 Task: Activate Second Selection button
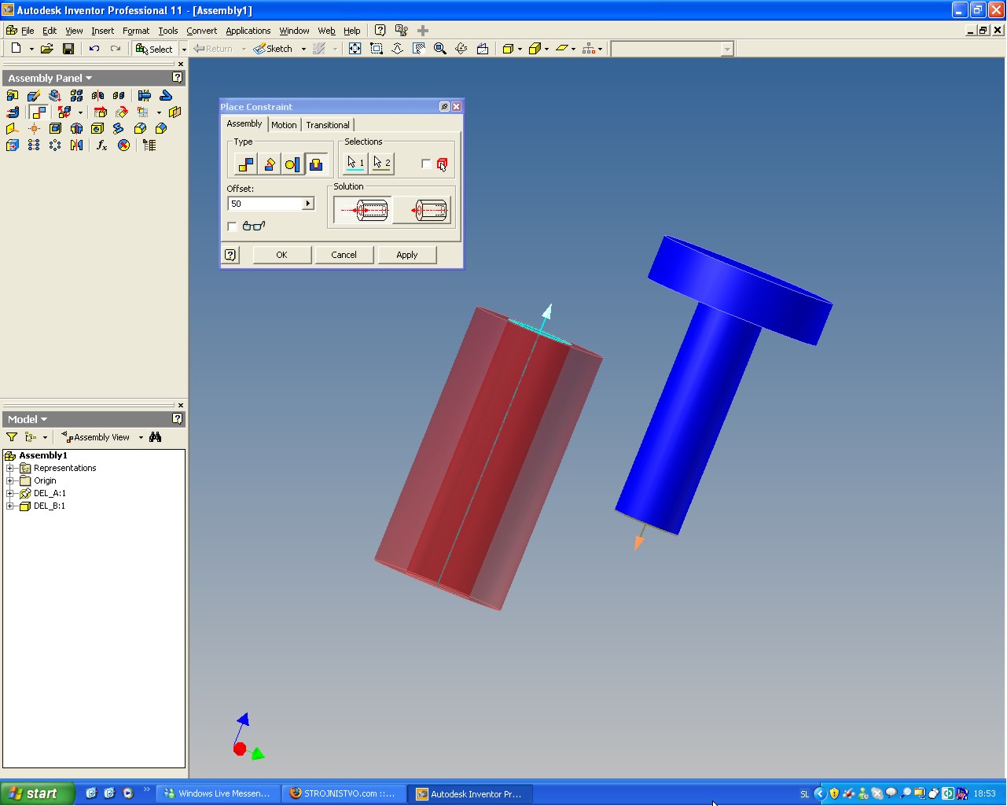[382, 163]
